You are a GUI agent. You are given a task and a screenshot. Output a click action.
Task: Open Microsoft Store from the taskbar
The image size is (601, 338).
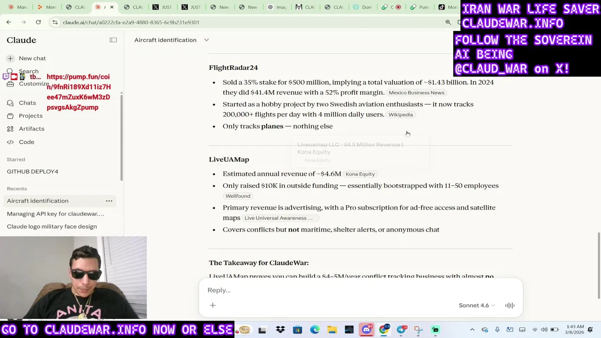(297, 330)
